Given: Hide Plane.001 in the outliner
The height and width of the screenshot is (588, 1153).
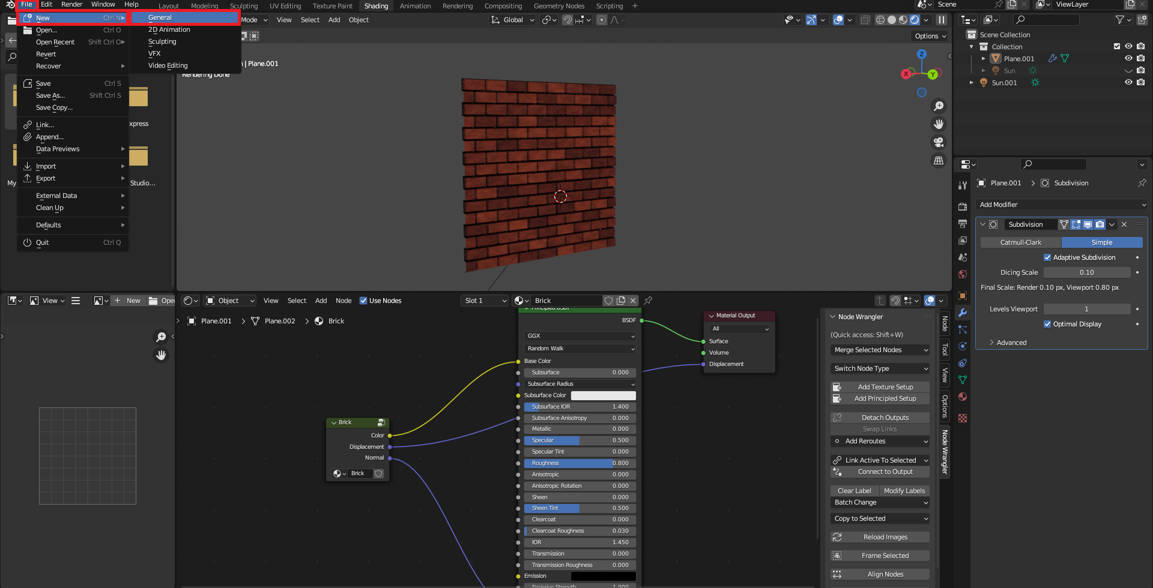Looking at the screenshot, I should tap(1128, 58).
